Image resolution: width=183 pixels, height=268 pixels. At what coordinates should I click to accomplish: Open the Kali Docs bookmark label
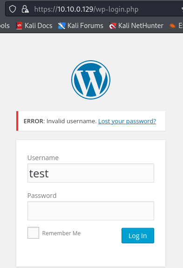click(x=38, y=26)
